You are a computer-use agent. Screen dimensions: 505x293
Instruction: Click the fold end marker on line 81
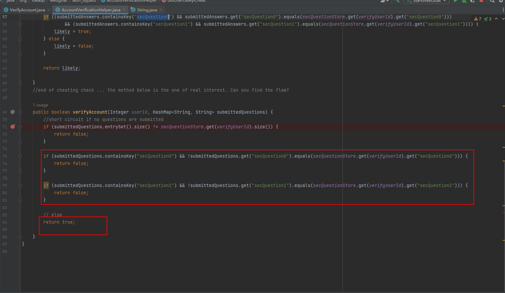click(20, 200)
